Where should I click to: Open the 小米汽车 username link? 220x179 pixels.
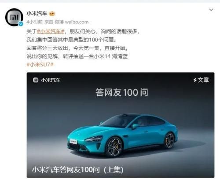tap(37, 14)
